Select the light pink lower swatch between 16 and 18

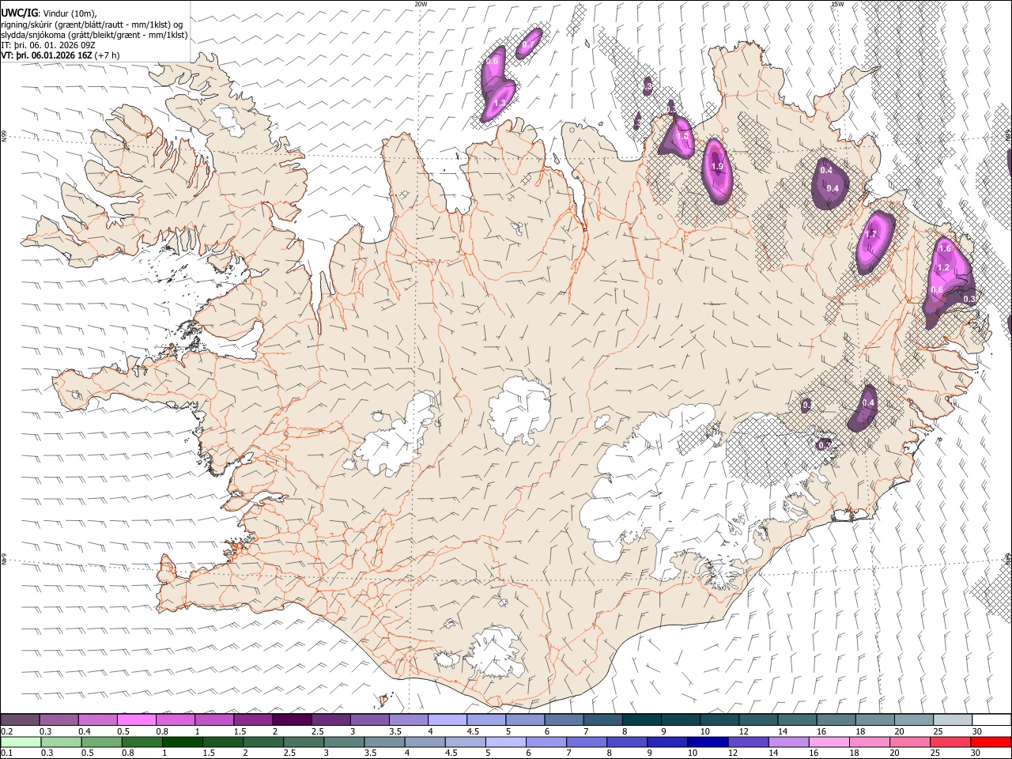pyautogui.click(x=829, y=742)
